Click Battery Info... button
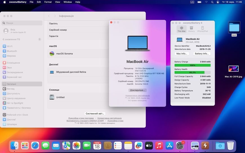Image resolution: width=245 pixels, height=153 pixels. (x=202, y=53)
